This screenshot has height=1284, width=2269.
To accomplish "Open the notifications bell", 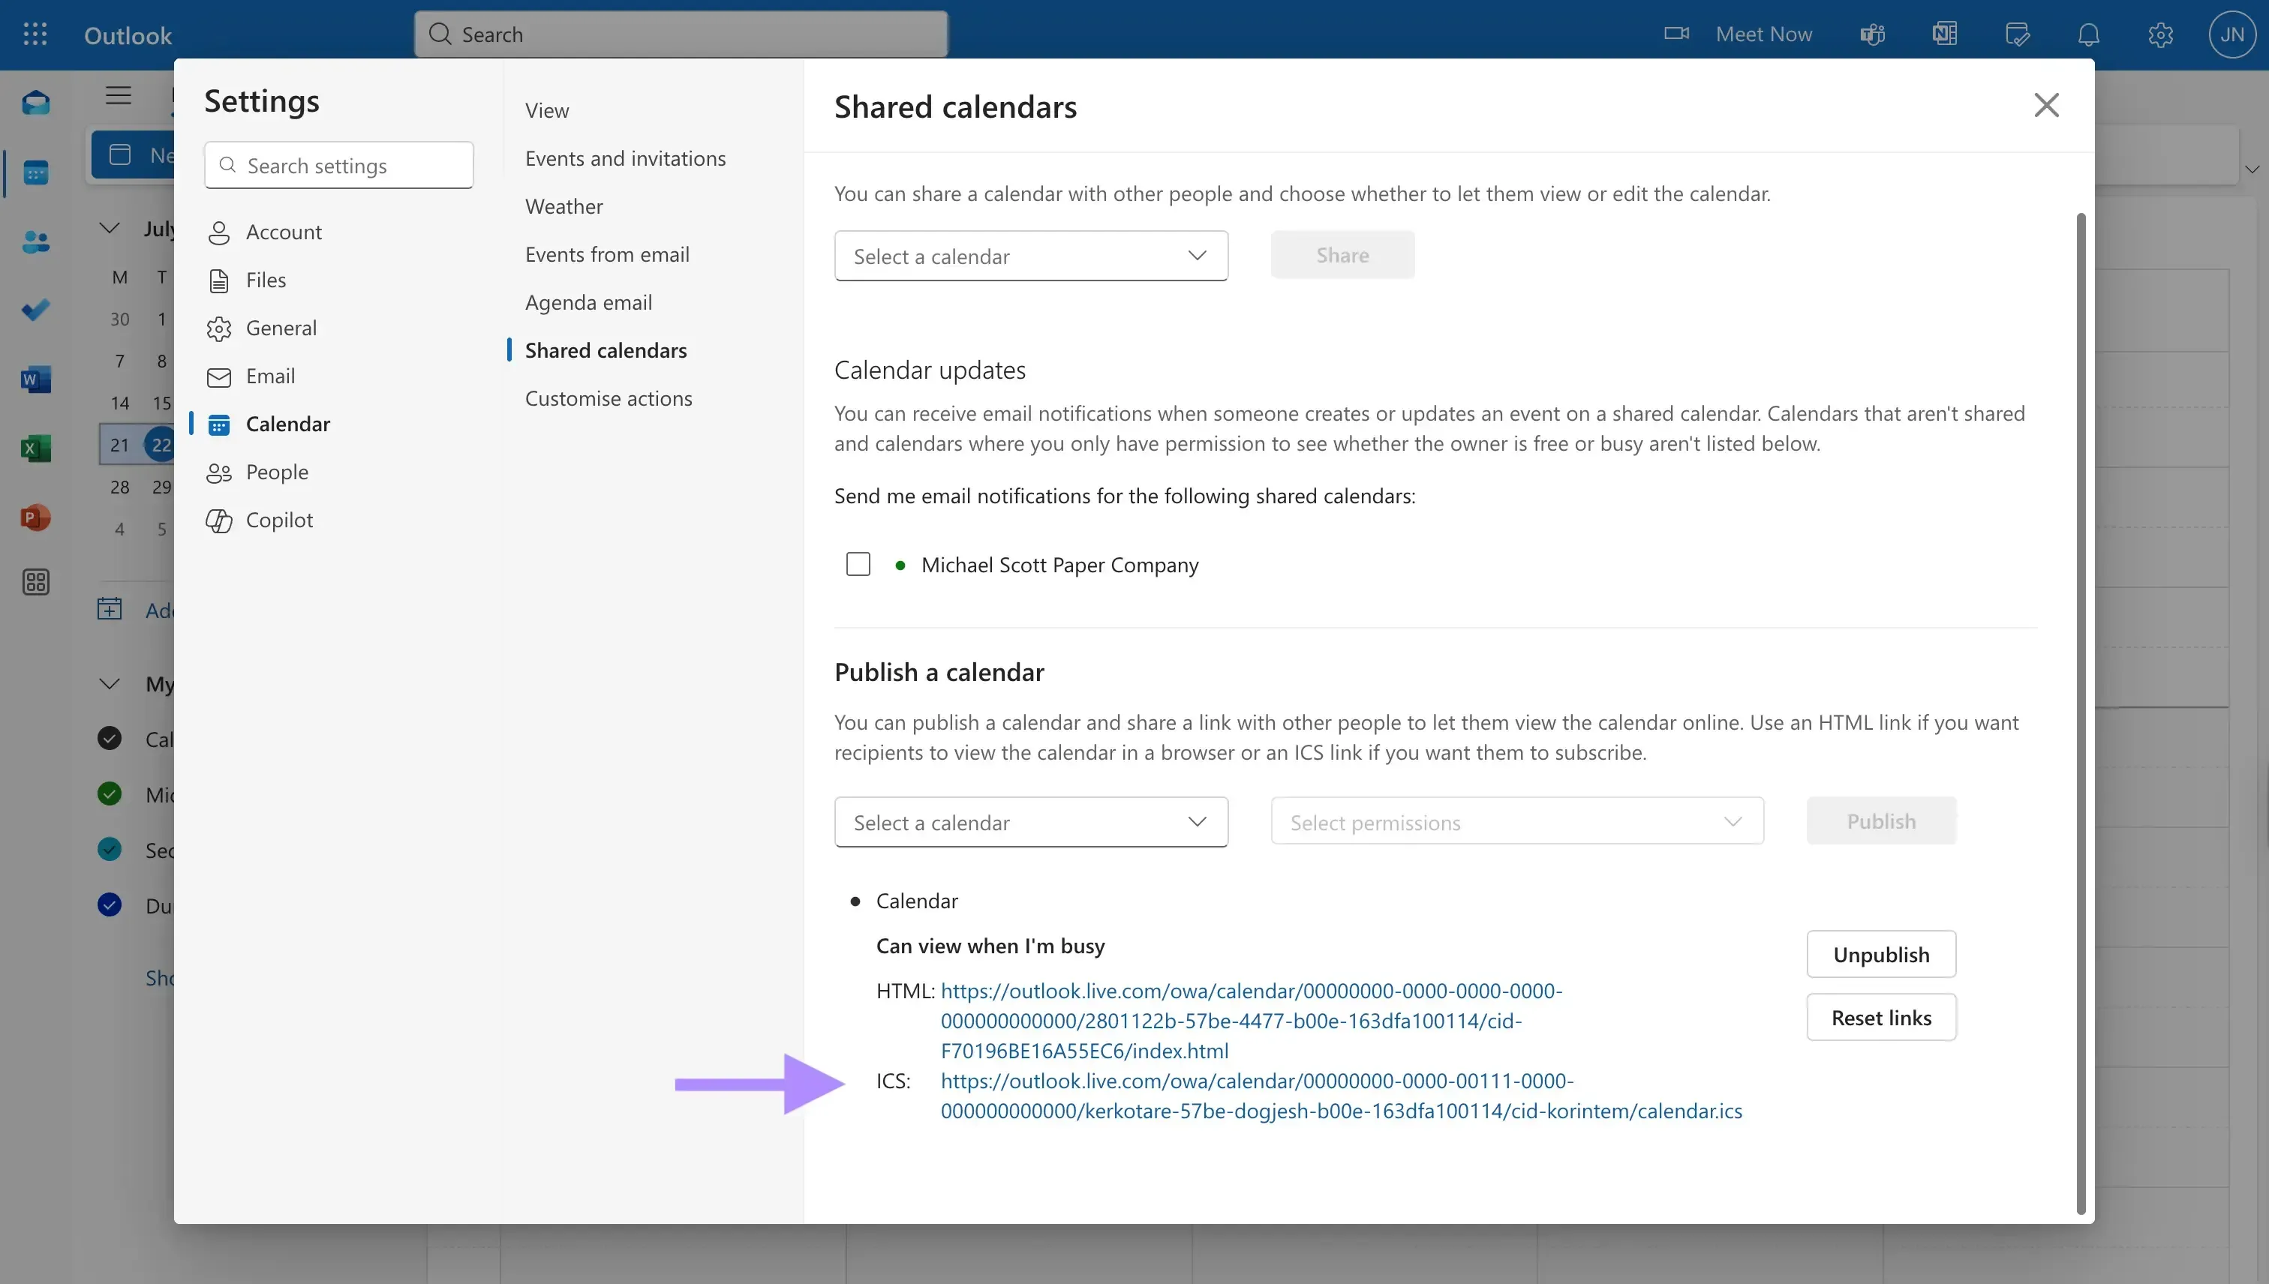I will [2089, 34].
